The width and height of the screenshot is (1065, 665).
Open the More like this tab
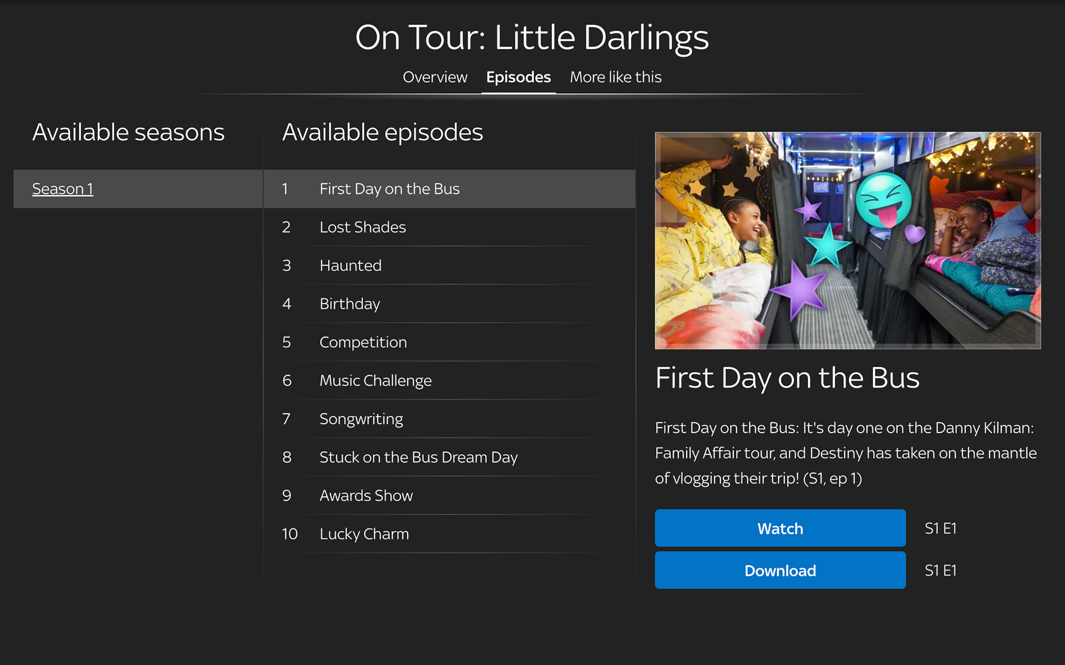[615, 77]
